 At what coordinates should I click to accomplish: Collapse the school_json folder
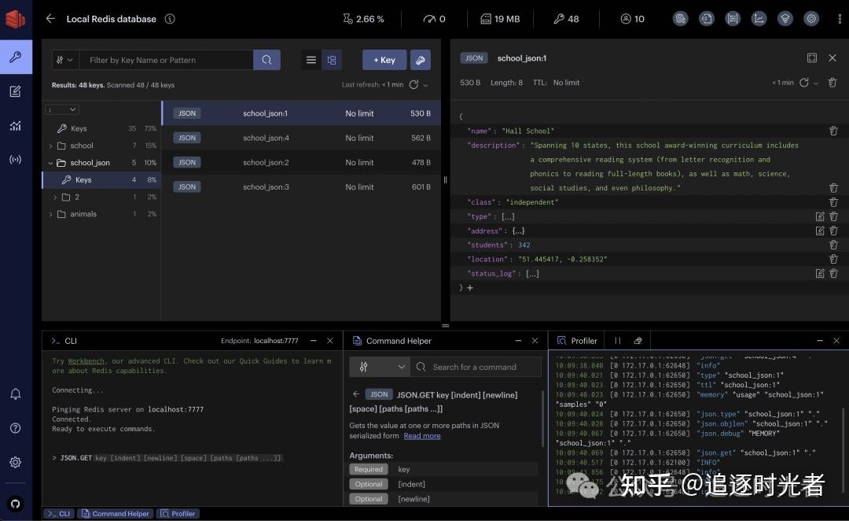click(x=50, y=163)
